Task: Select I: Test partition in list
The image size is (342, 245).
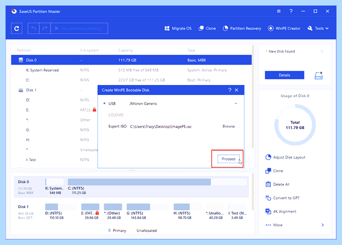Action: coord(54,159)
